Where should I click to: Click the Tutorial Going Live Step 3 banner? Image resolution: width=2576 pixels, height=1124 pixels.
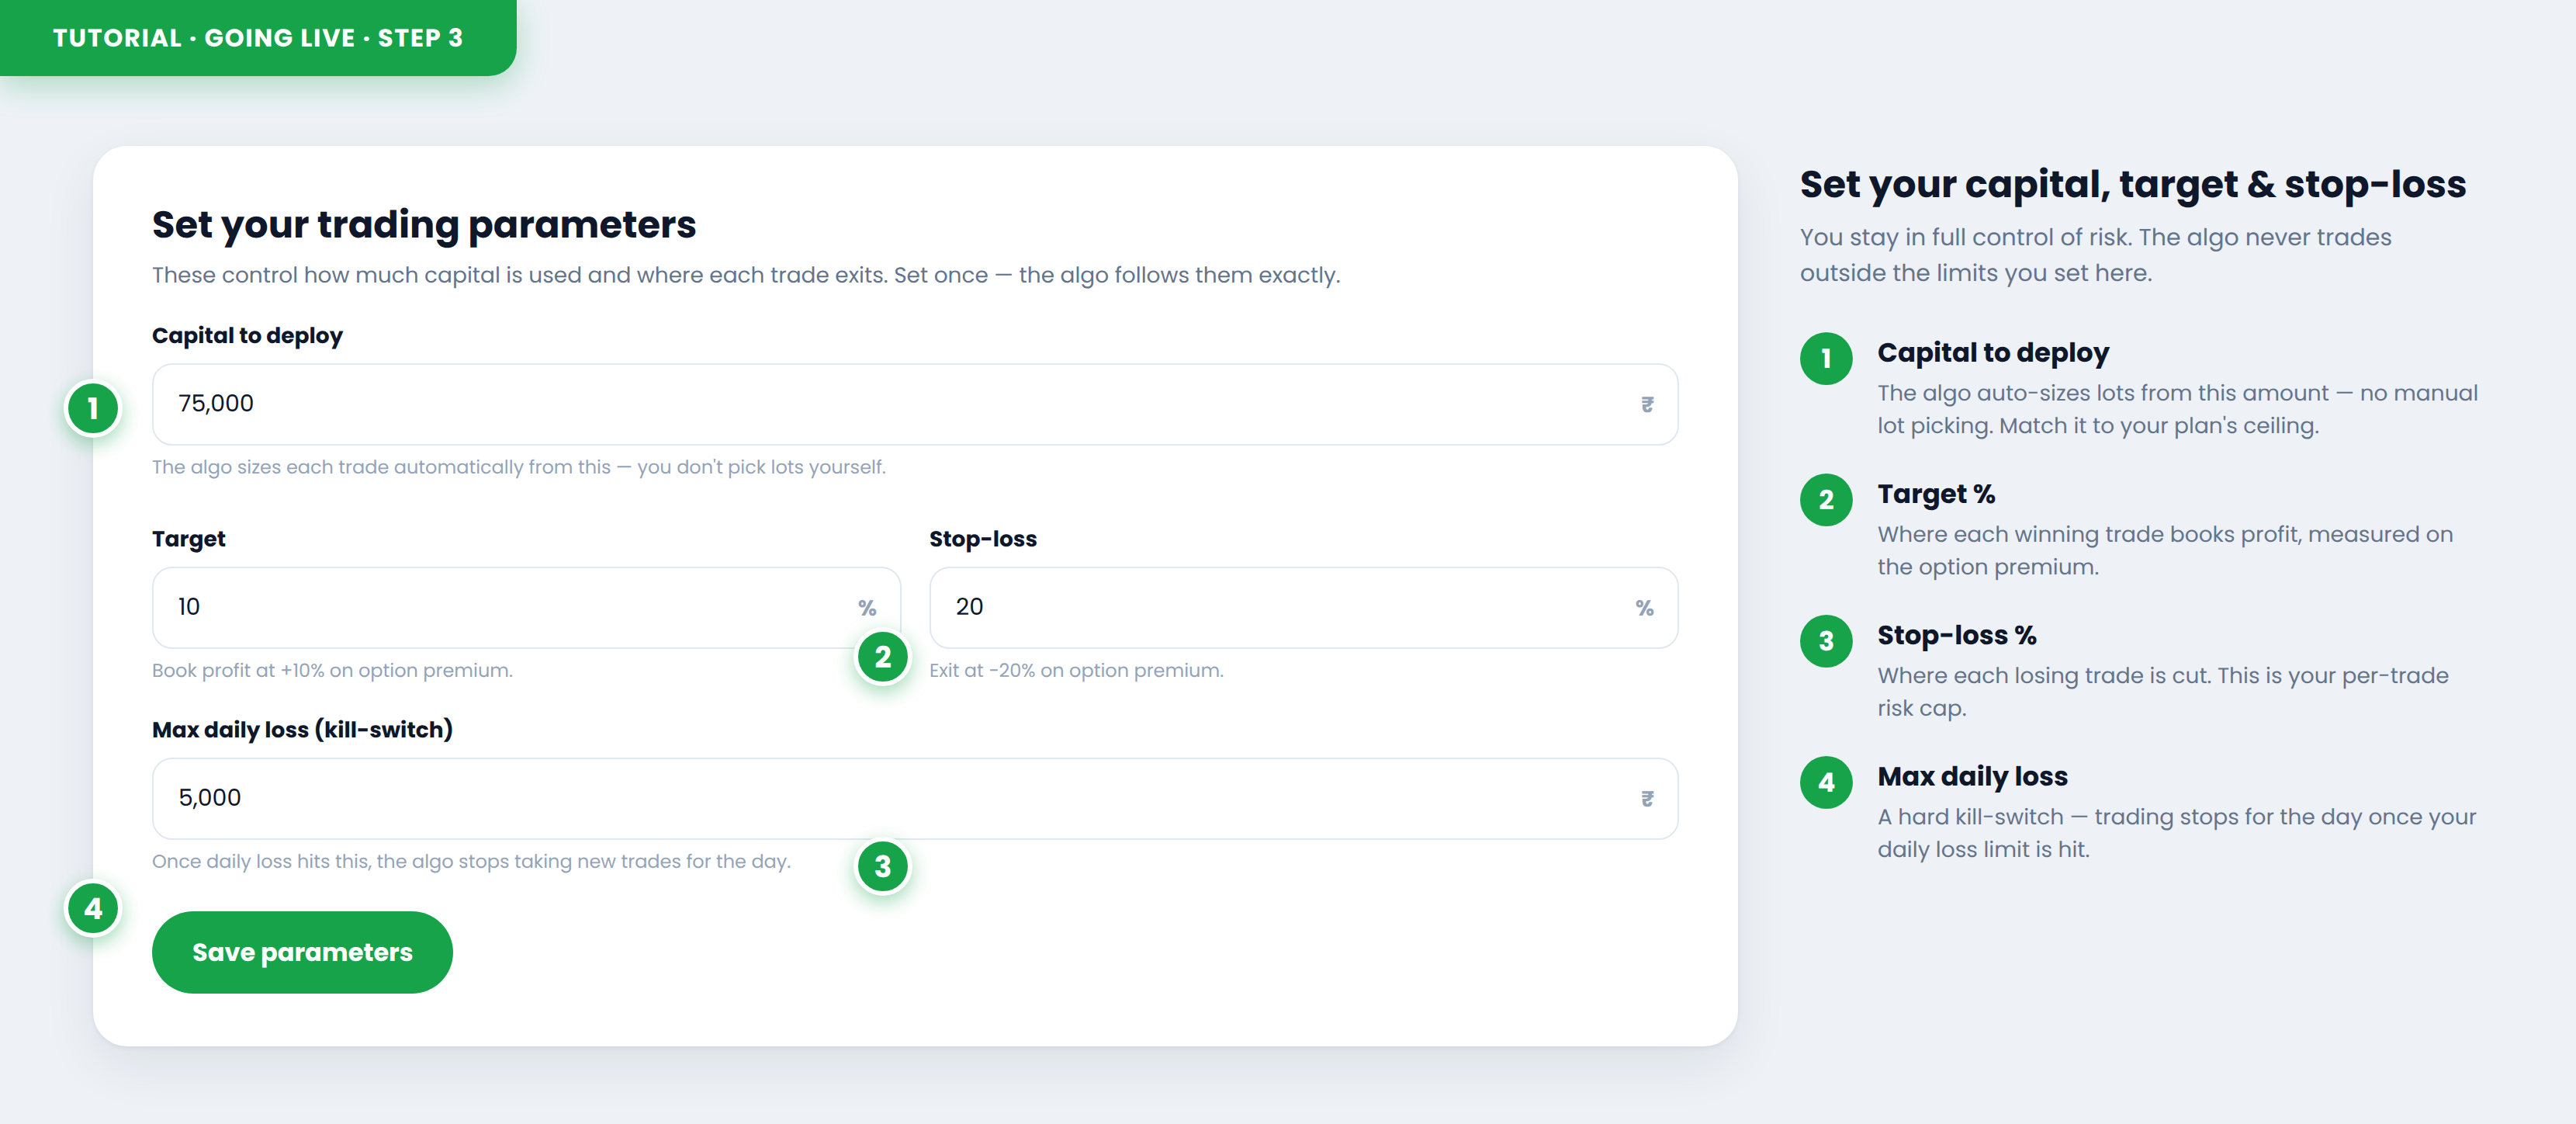(x=258, y=38)
